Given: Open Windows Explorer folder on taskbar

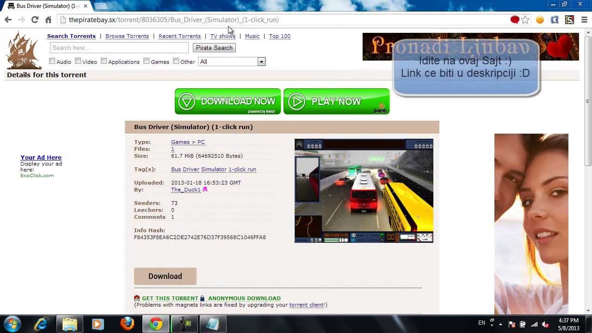Looking at the screenshot, I should (x=70, y=324).
